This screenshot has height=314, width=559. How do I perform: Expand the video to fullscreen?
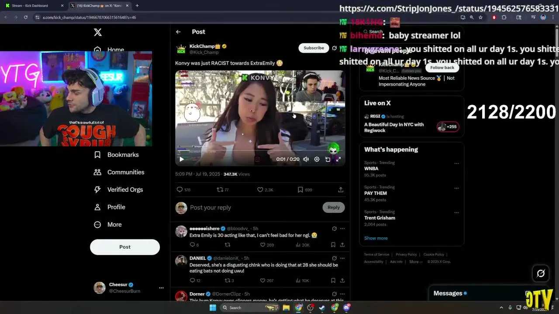pos(338,159)
